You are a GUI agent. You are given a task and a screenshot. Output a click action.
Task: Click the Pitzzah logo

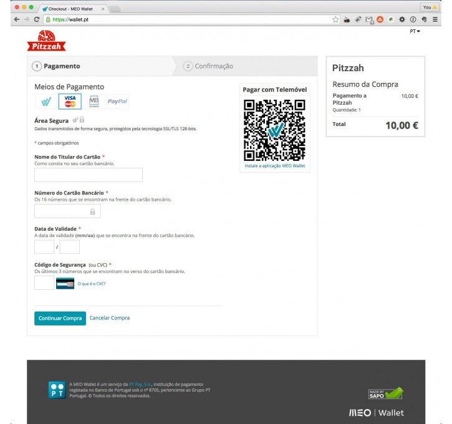[x=46, y=41]
